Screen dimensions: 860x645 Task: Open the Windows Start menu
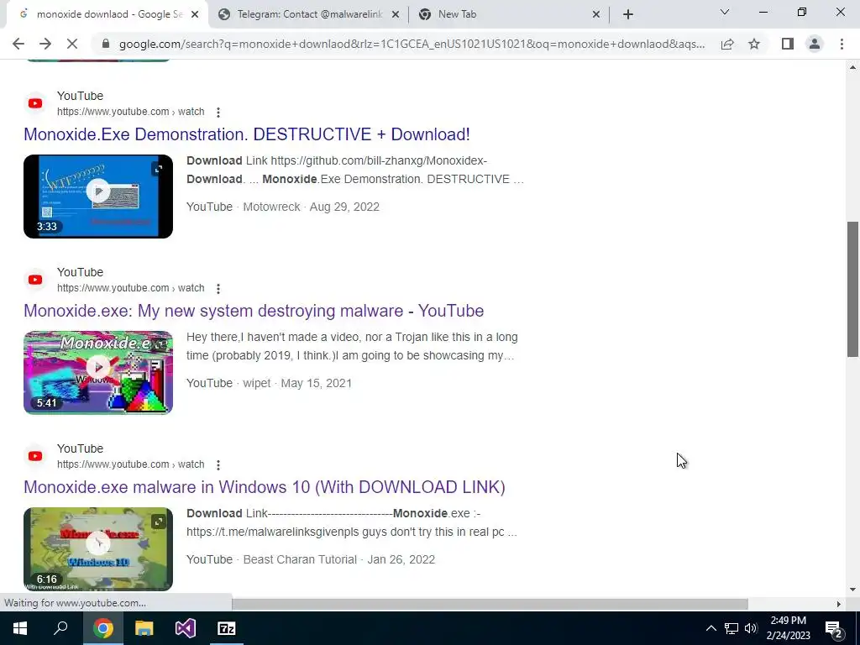pyautogui.click(x=20, y=628)
